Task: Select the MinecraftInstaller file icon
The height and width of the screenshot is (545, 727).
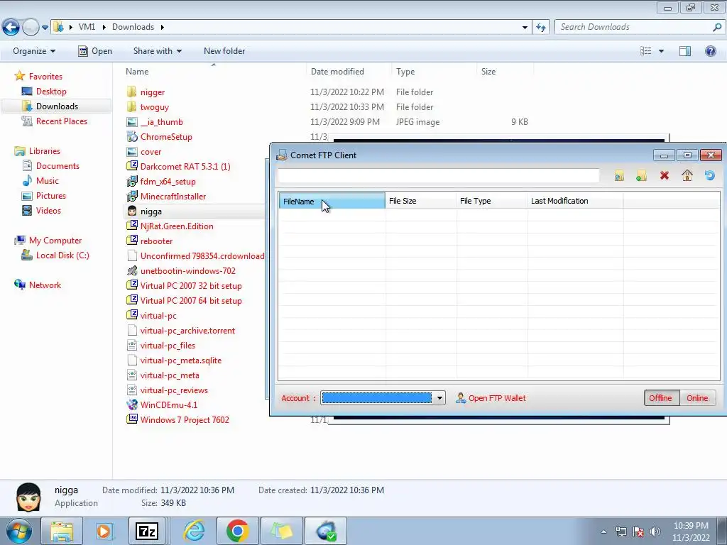Action: click(x=132, y=196)
